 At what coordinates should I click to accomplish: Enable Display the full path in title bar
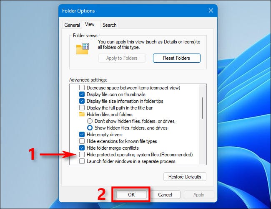tap(82, 108)
